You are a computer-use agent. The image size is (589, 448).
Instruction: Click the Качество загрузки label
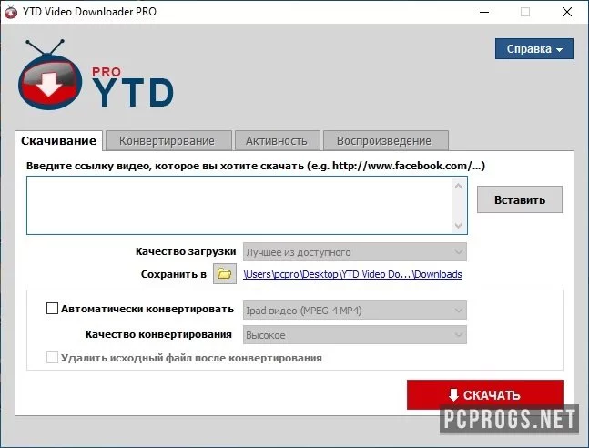pos(186,251)
